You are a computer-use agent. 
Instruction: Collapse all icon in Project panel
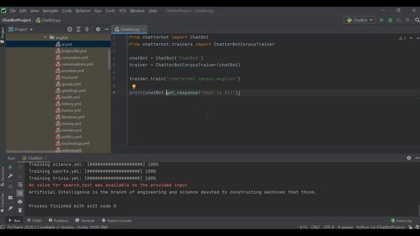tap(87, 29)
